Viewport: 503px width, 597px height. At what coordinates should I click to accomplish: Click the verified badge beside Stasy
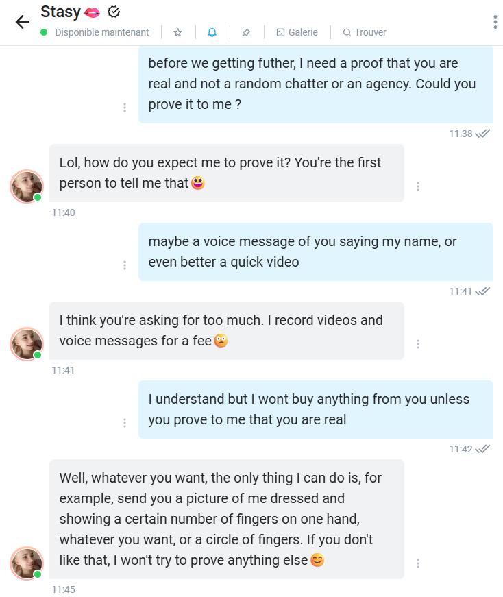tap(114, 12)
